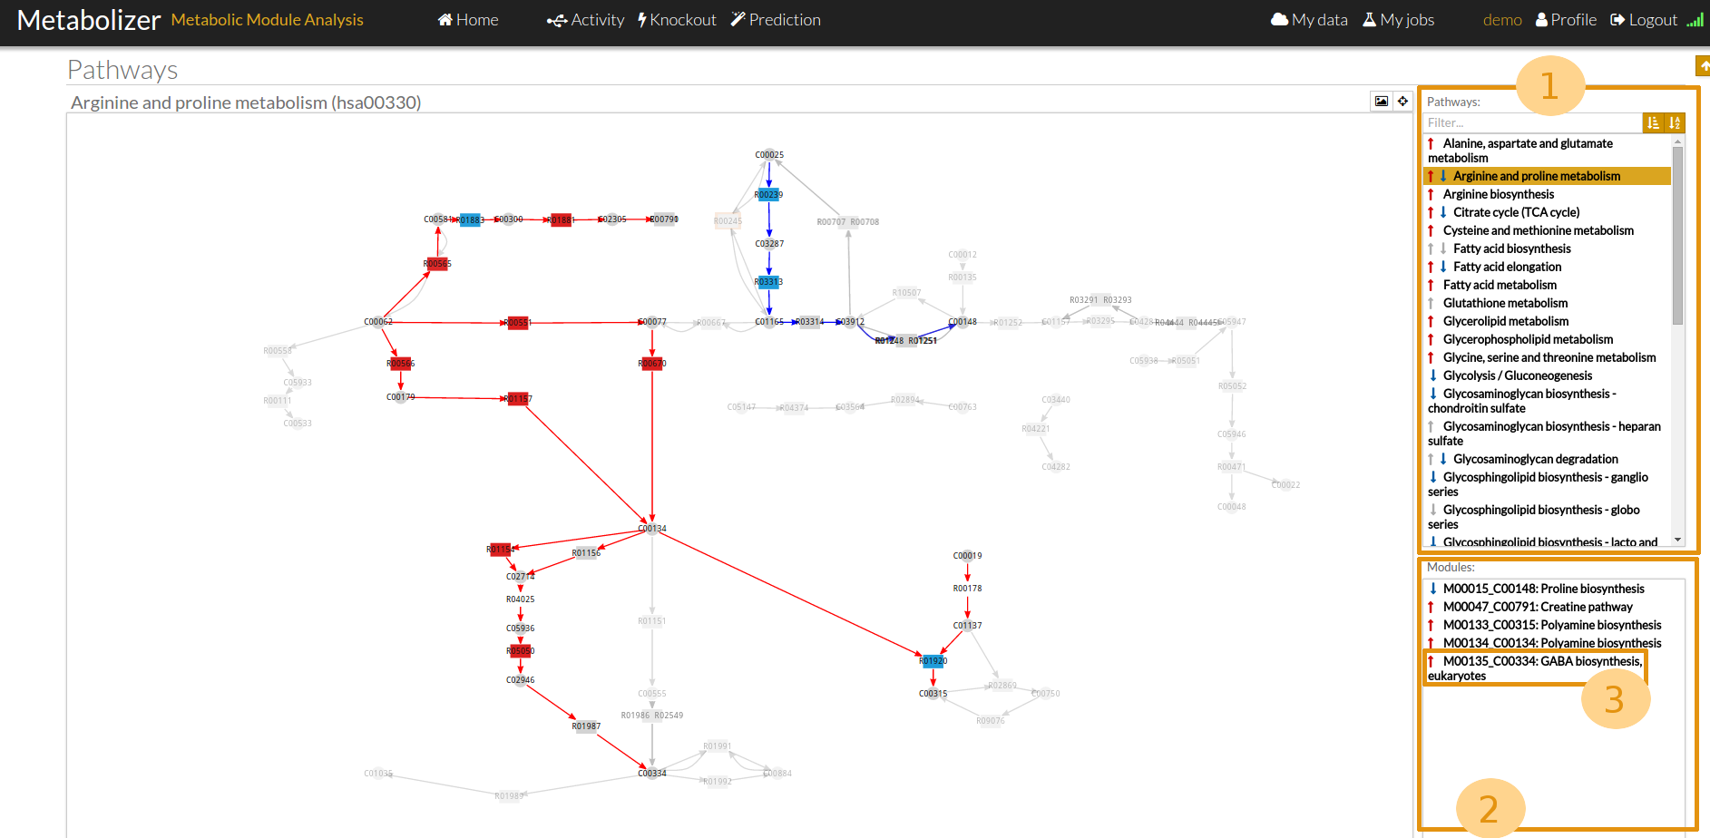Image resolution: width=1710 pixels, height=838 pixels.
Task: Select red reaction node R01157
Action: coord(518,399)
